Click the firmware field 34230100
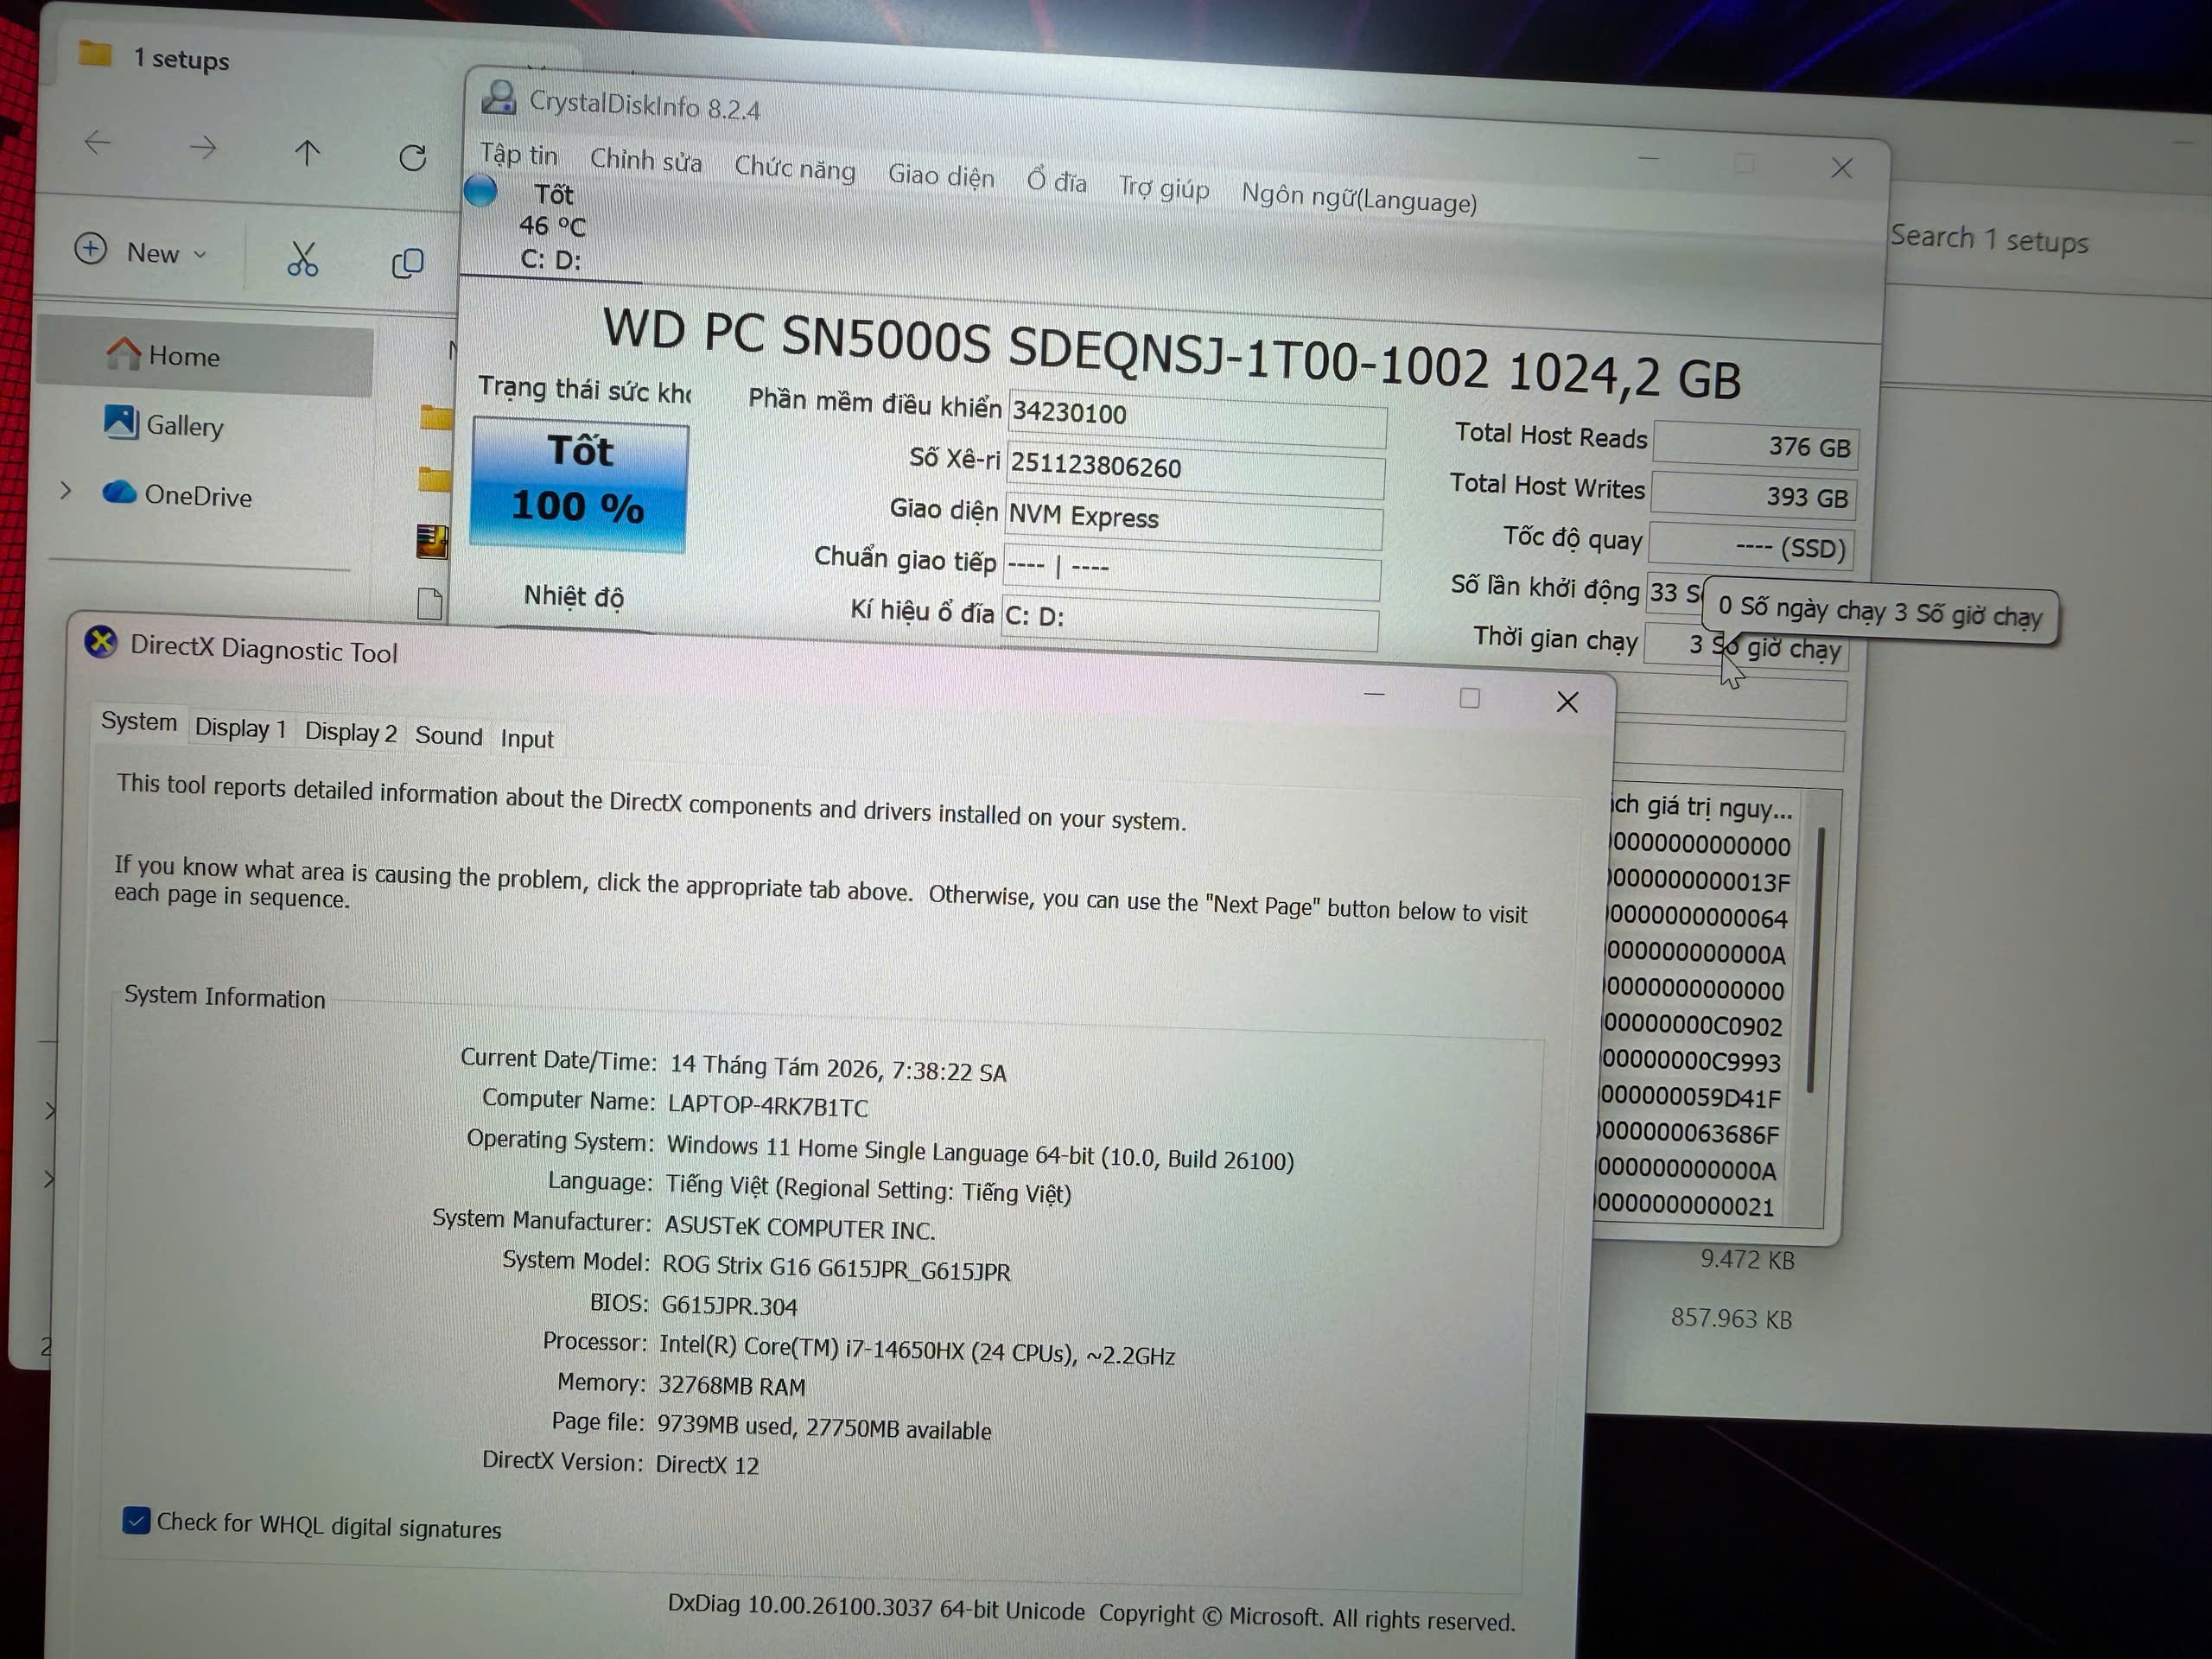This screenshot has height=1659, width=2212. [1197, 419]
